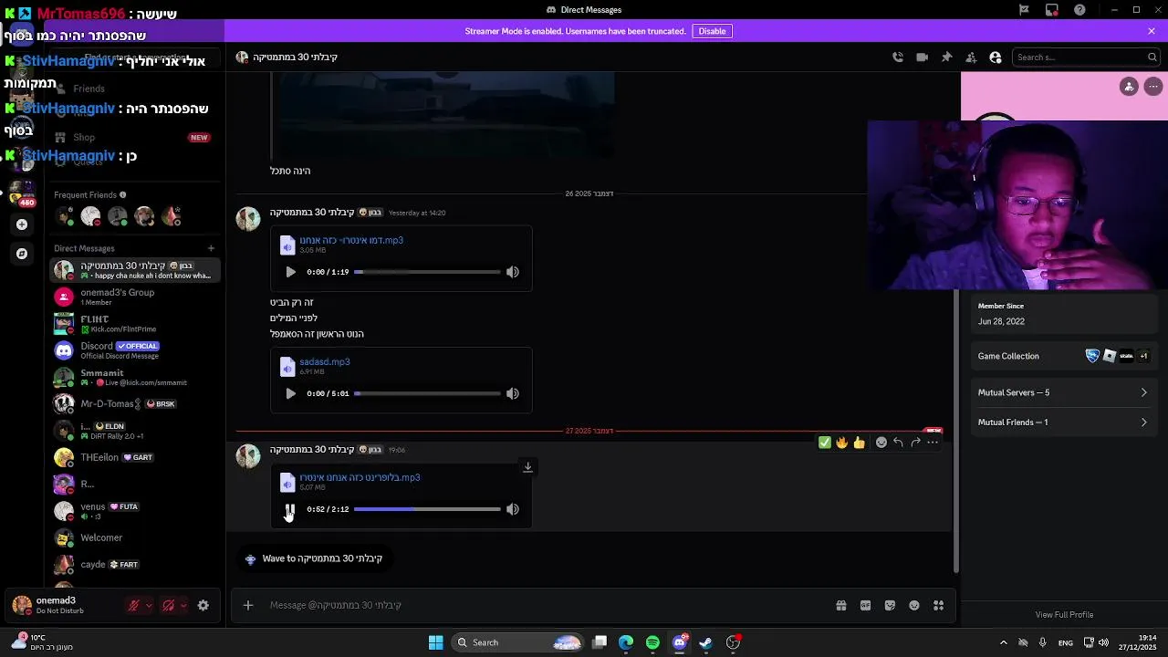Image resolution: width=1168 pixels, height=657 pixels.
Task: Open the Windows Start menu
Action: pos(435,642)
